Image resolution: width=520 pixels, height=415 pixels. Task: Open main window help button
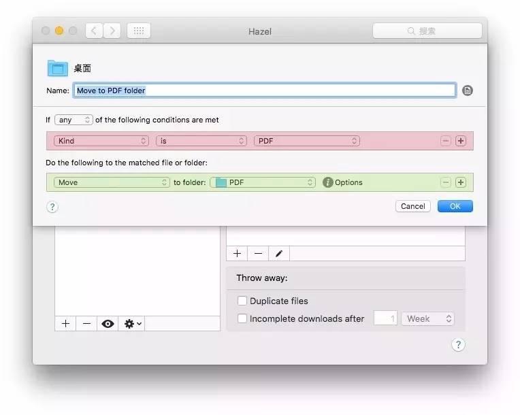pos(458,345)
